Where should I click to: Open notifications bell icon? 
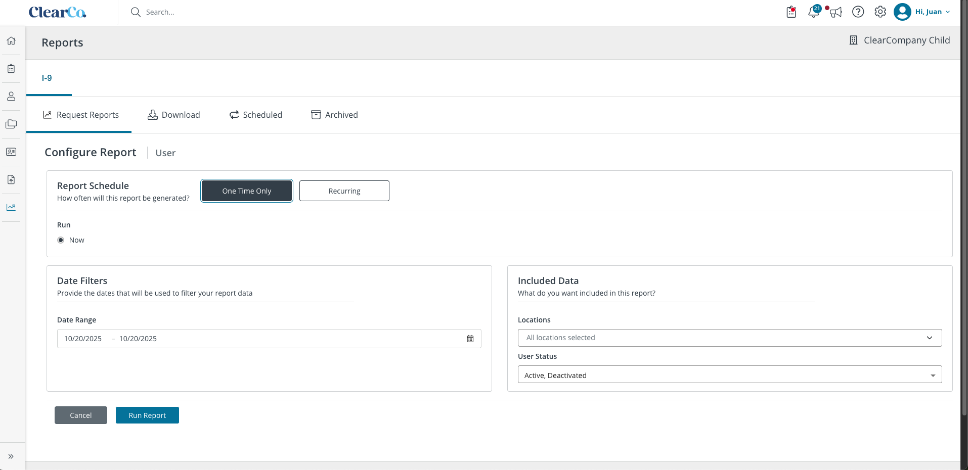point(814,12)
